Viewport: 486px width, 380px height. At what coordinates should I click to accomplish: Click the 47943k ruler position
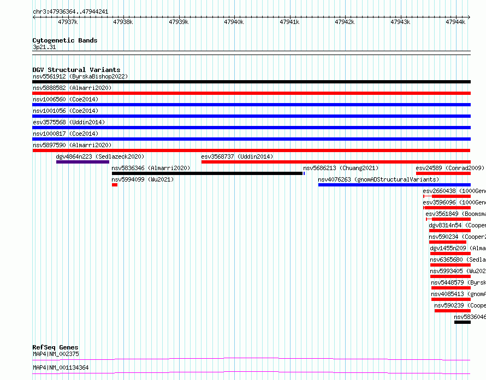pyautogui.click(x=400, y=22)
